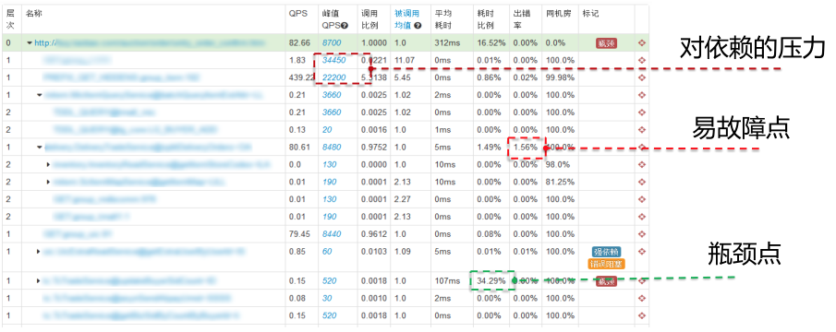The width and height of the screenshot is (836, 332).
Task: Click the 错误阻塞 orange tag
Action: (x=606, y=264)
